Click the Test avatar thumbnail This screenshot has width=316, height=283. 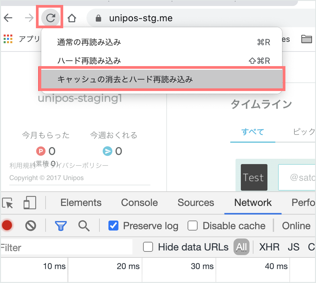254,177
